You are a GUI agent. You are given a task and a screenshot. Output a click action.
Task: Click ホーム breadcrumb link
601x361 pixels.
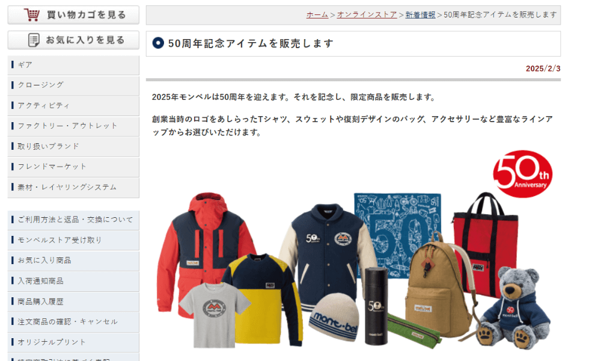317,15
